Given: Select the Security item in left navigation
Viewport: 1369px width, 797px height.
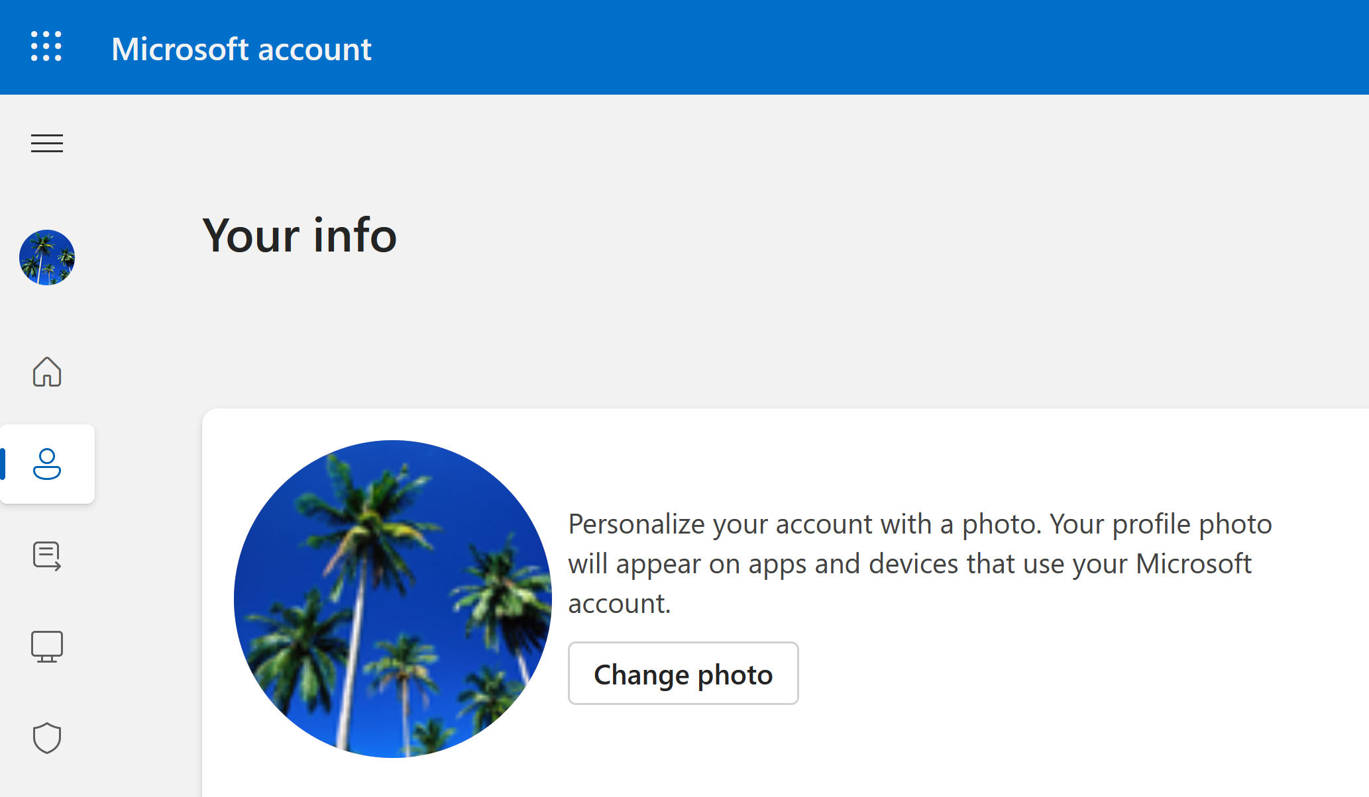Looking at the screenshot, I should 47,738.
